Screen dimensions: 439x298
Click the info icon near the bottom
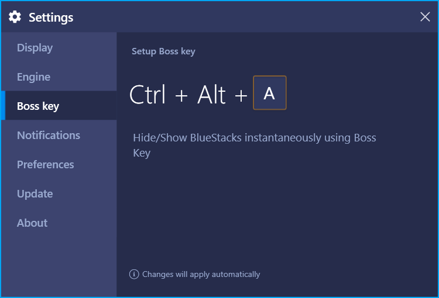click(x=134, y=274)
